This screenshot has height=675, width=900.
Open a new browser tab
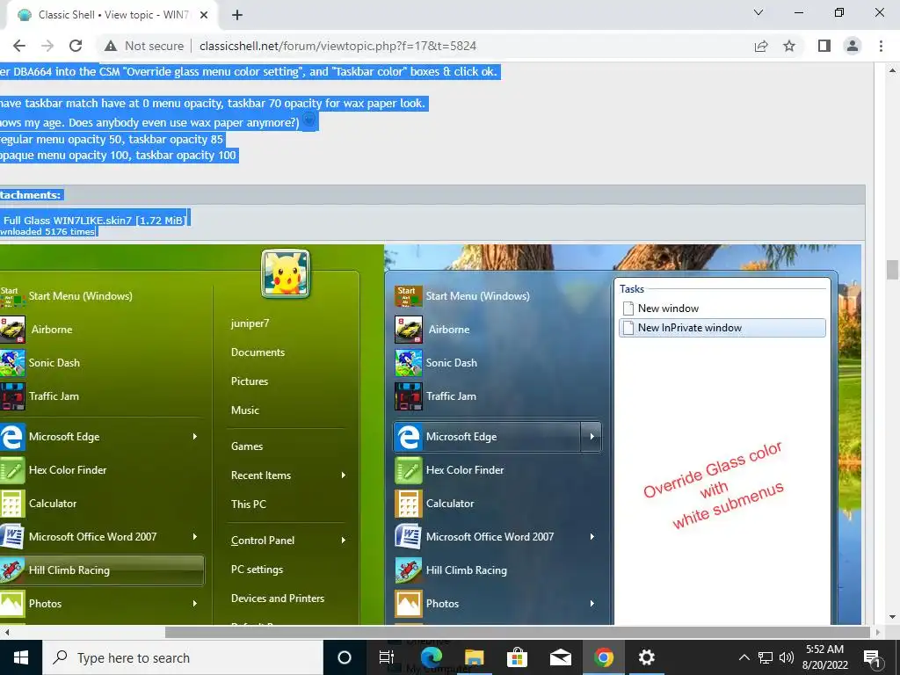pos(237,15)
